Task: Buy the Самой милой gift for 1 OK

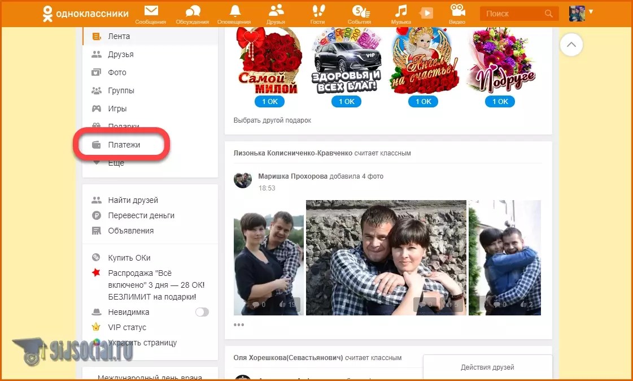Action: point(269,102)
